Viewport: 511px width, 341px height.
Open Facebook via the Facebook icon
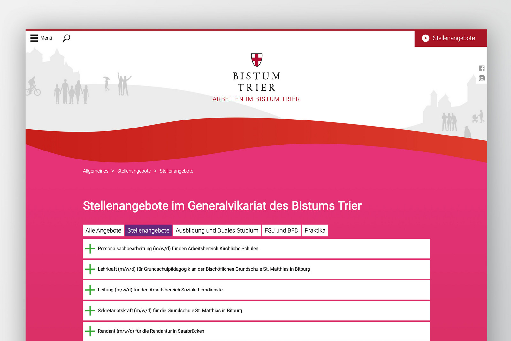(x=482, y=68)
